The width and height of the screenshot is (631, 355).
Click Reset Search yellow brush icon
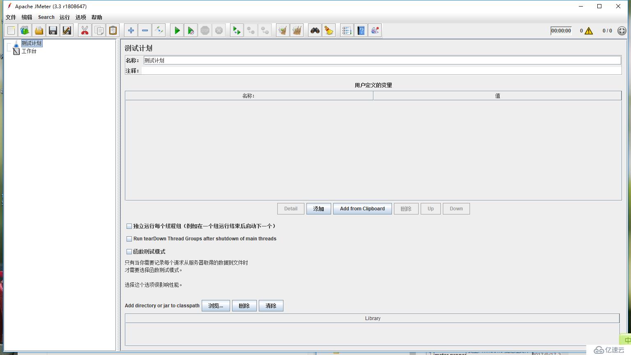click(x=329, y=30)
